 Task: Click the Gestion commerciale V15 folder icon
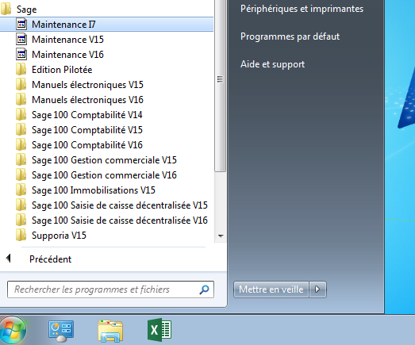(21, 159)
